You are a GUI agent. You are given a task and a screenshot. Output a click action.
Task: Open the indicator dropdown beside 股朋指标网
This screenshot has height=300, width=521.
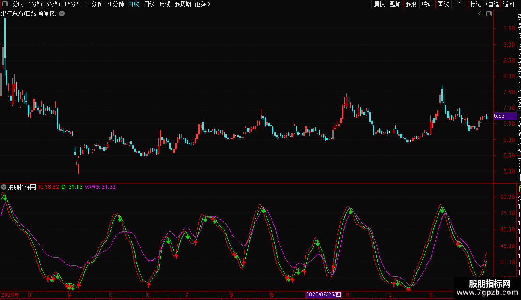click(x=4, y=187)
